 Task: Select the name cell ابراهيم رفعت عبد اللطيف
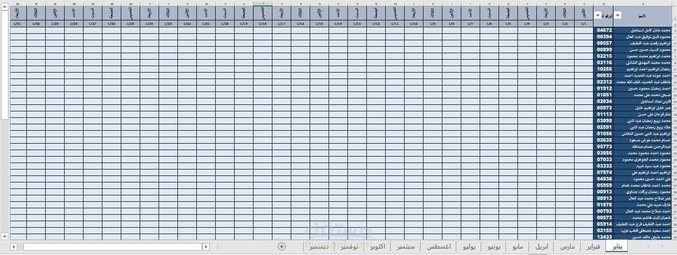click(x=643, y=43)
